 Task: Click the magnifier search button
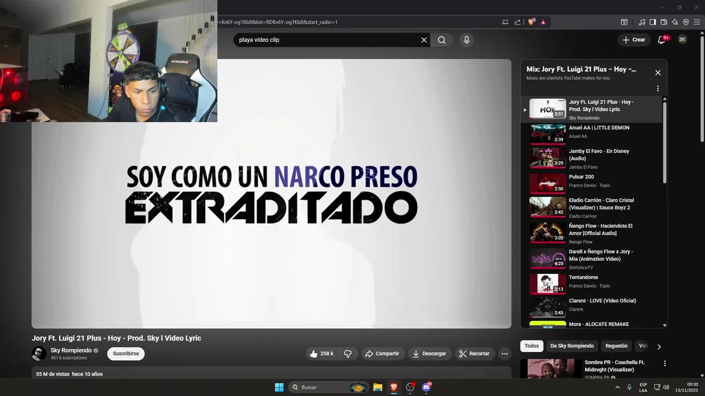[x=442, y=40]
